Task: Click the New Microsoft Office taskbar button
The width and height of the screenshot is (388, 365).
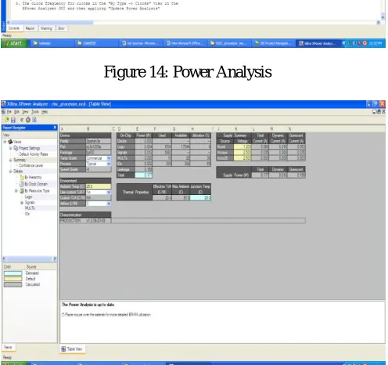Action: [x=185, y=43]
